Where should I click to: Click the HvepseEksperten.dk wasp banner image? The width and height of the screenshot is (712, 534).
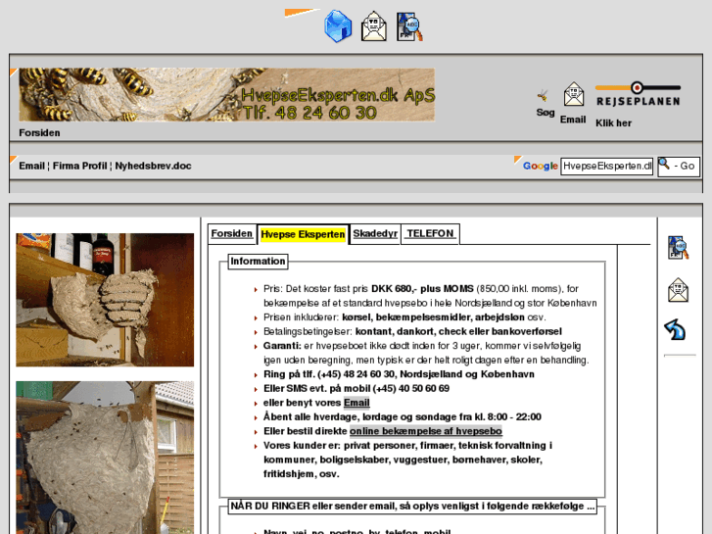click(x=226, y=94)
